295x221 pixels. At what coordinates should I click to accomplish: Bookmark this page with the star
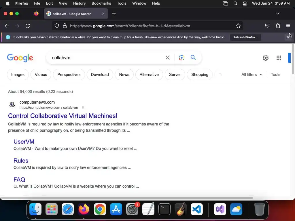click(x=238, y=26)
